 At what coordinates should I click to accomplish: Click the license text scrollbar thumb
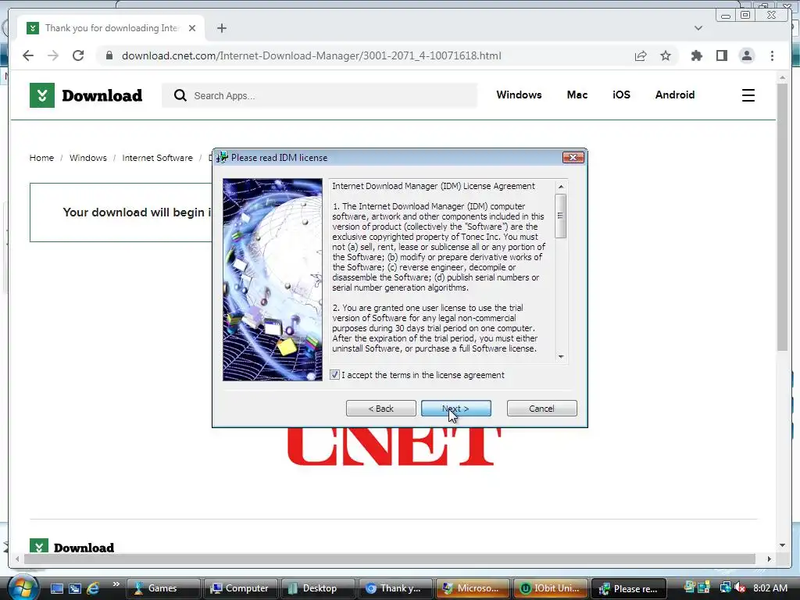[x=561, y=216]
